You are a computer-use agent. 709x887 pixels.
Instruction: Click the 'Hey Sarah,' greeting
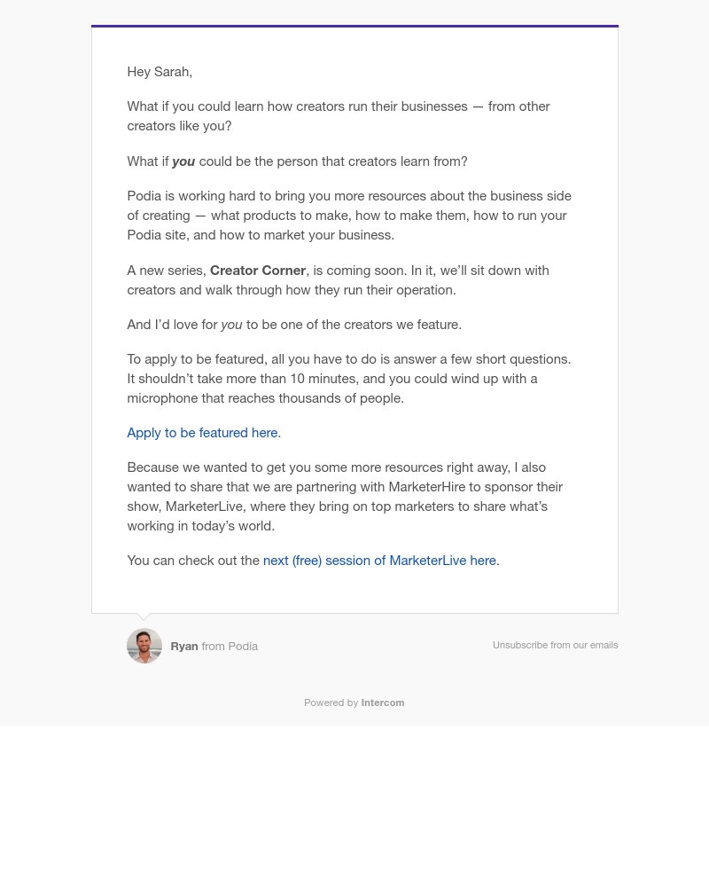click(x=160, y=72)
